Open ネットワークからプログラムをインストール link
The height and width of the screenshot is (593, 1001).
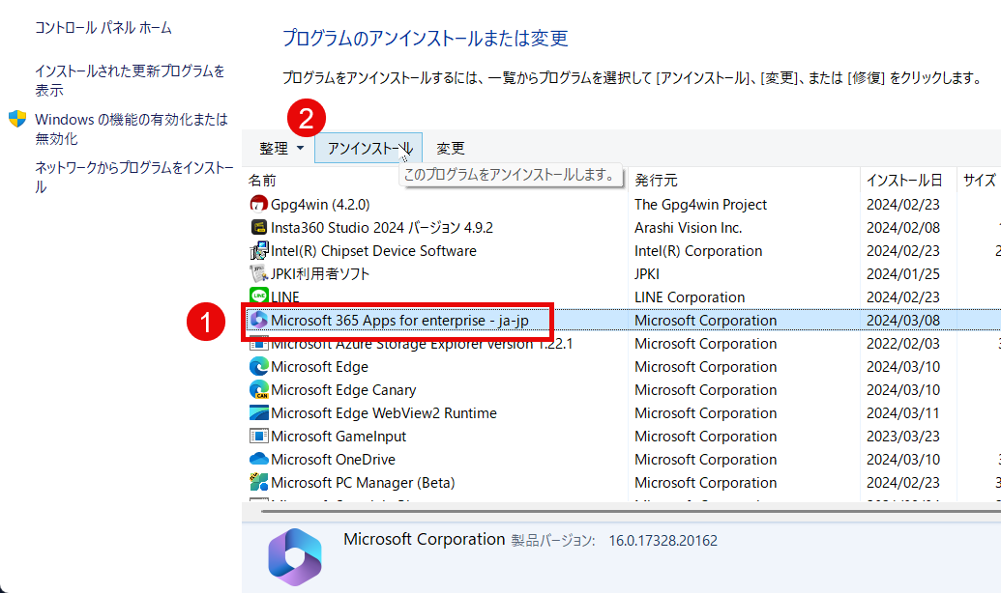(x=134, y=178)
